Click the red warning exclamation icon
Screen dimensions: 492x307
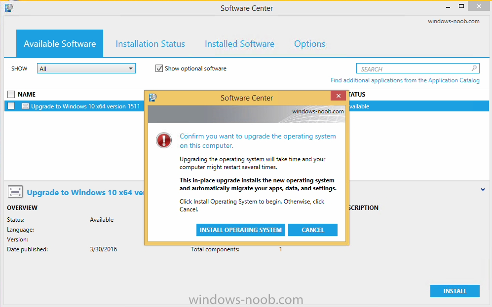[x=164, y=140]
